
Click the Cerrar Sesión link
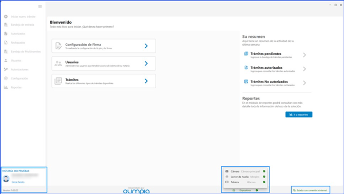[18, 182]
